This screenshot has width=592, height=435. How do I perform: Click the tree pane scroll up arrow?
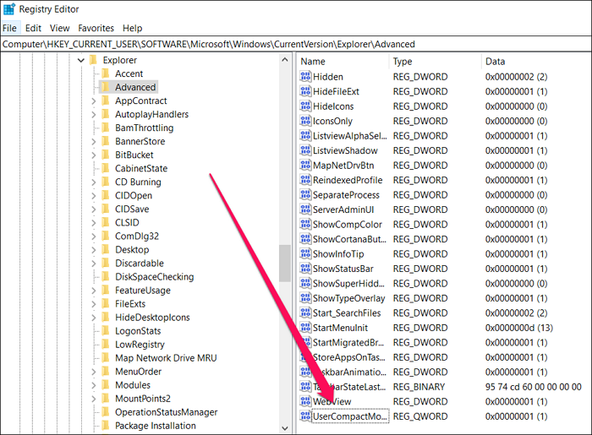[285, 60]
